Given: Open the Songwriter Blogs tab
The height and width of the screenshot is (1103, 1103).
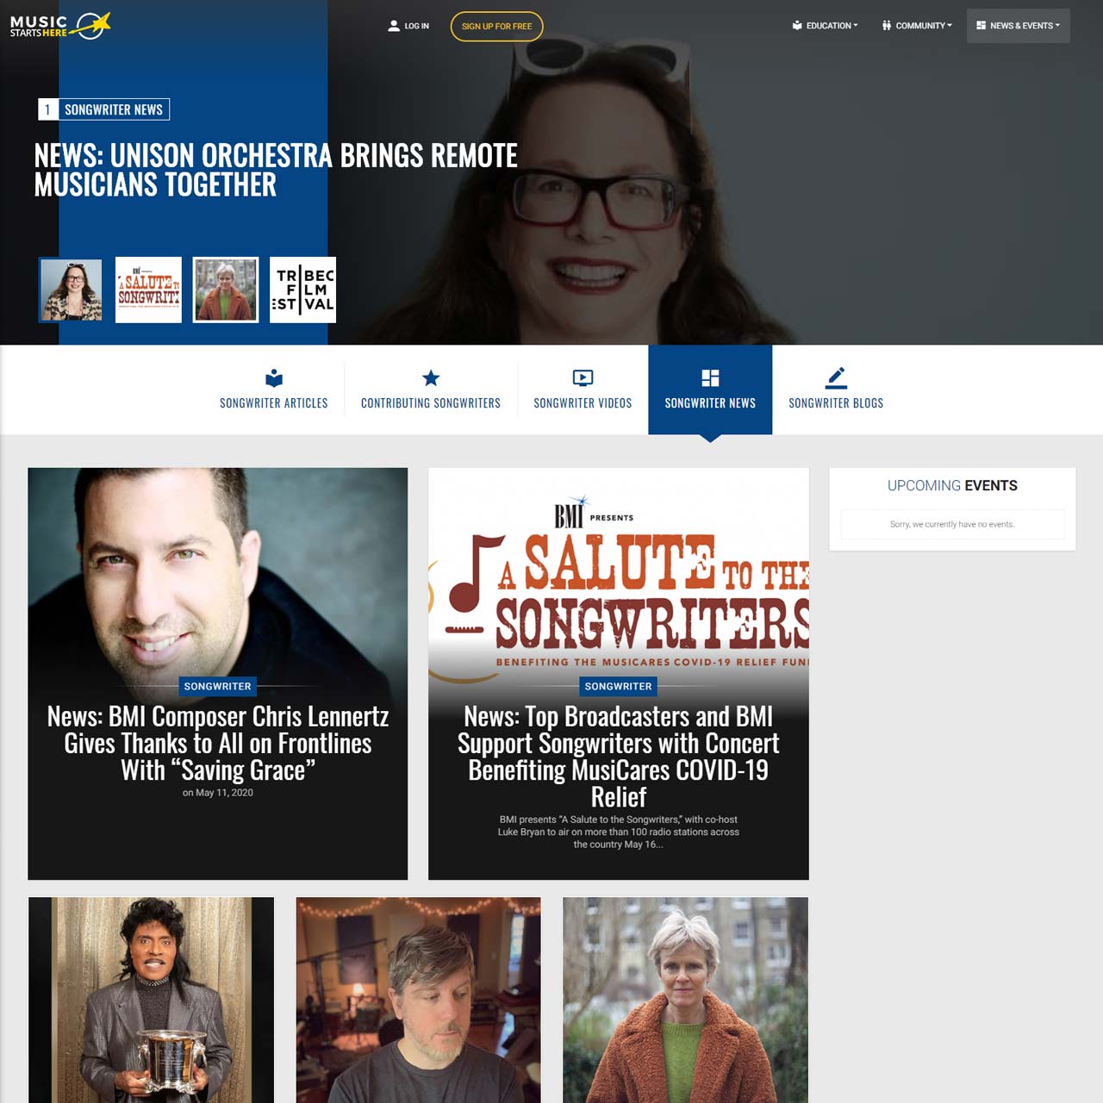Looking at the screenshot, I should pyautogui.click(x=836, y=390).
